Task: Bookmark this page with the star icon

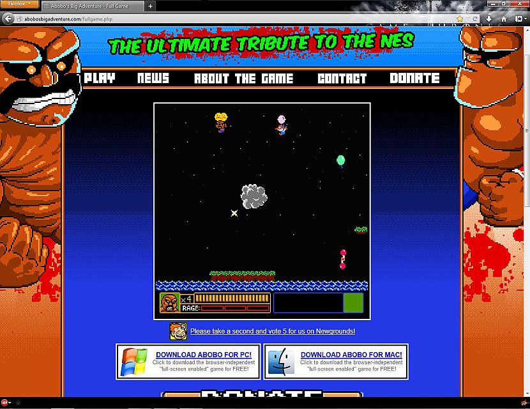Action: tap(460, 19)
